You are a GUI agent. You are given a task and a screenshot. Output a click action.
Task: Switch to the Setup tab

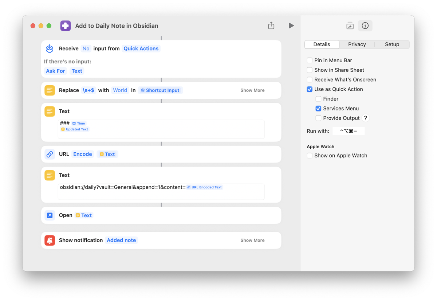pos(392,44)
